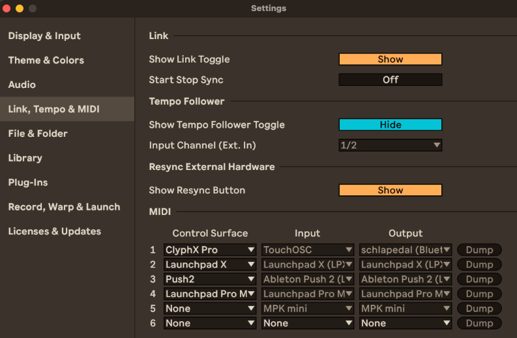Open Record, Warp & Launch tab
The height and width of the screenshot is (338, 517).
tap(64, 207)
